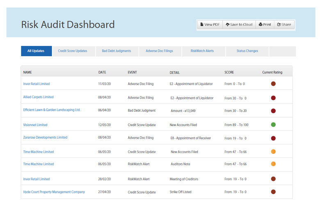Screen dimensions: 320x208
Task: Open the Bad Debt Judgments tab
Action: [117, 51]
